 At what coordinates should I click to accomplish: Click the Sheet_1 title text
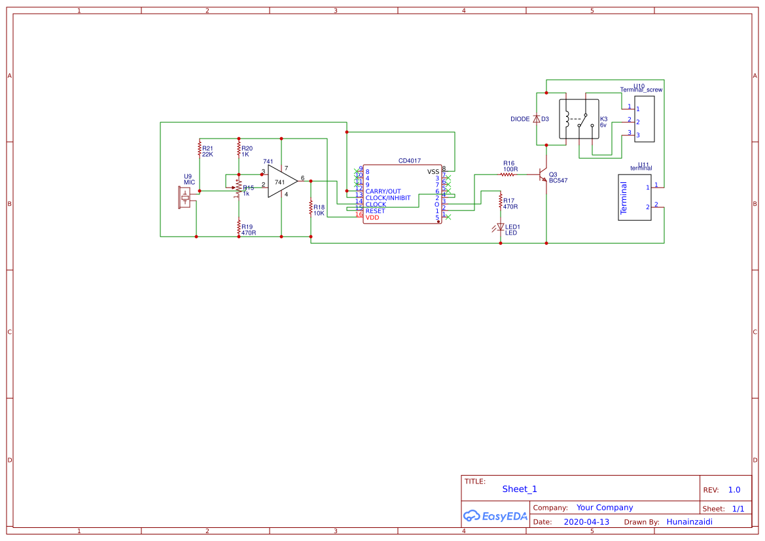tap(518, 489)
